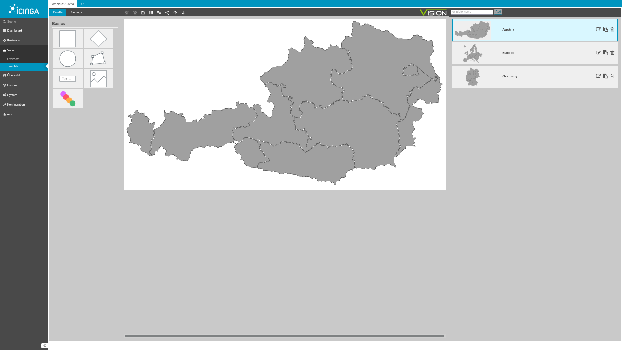Image resolution: width=622 pixels, height=350 pixels.
Task: Select Template under Vision
Action: pyautogui.click(x=24, y=66)
